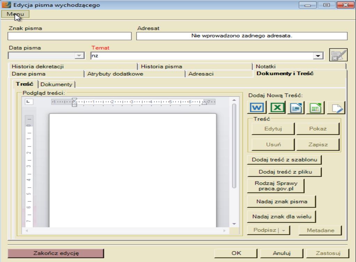Click Zakończ edycję button
Viewport: 356px width, 262px height.
click(x=56, y=253)
